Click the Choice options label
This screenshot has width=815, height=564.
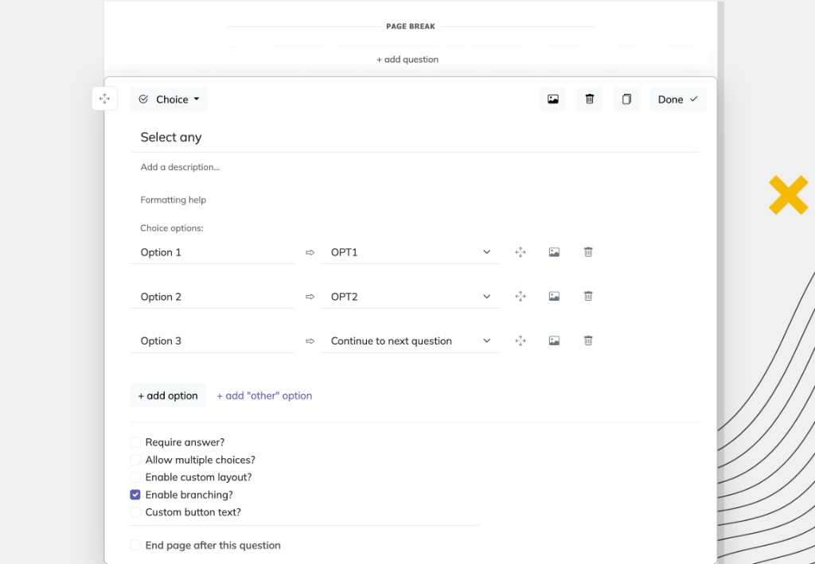(x=172, y=228)
